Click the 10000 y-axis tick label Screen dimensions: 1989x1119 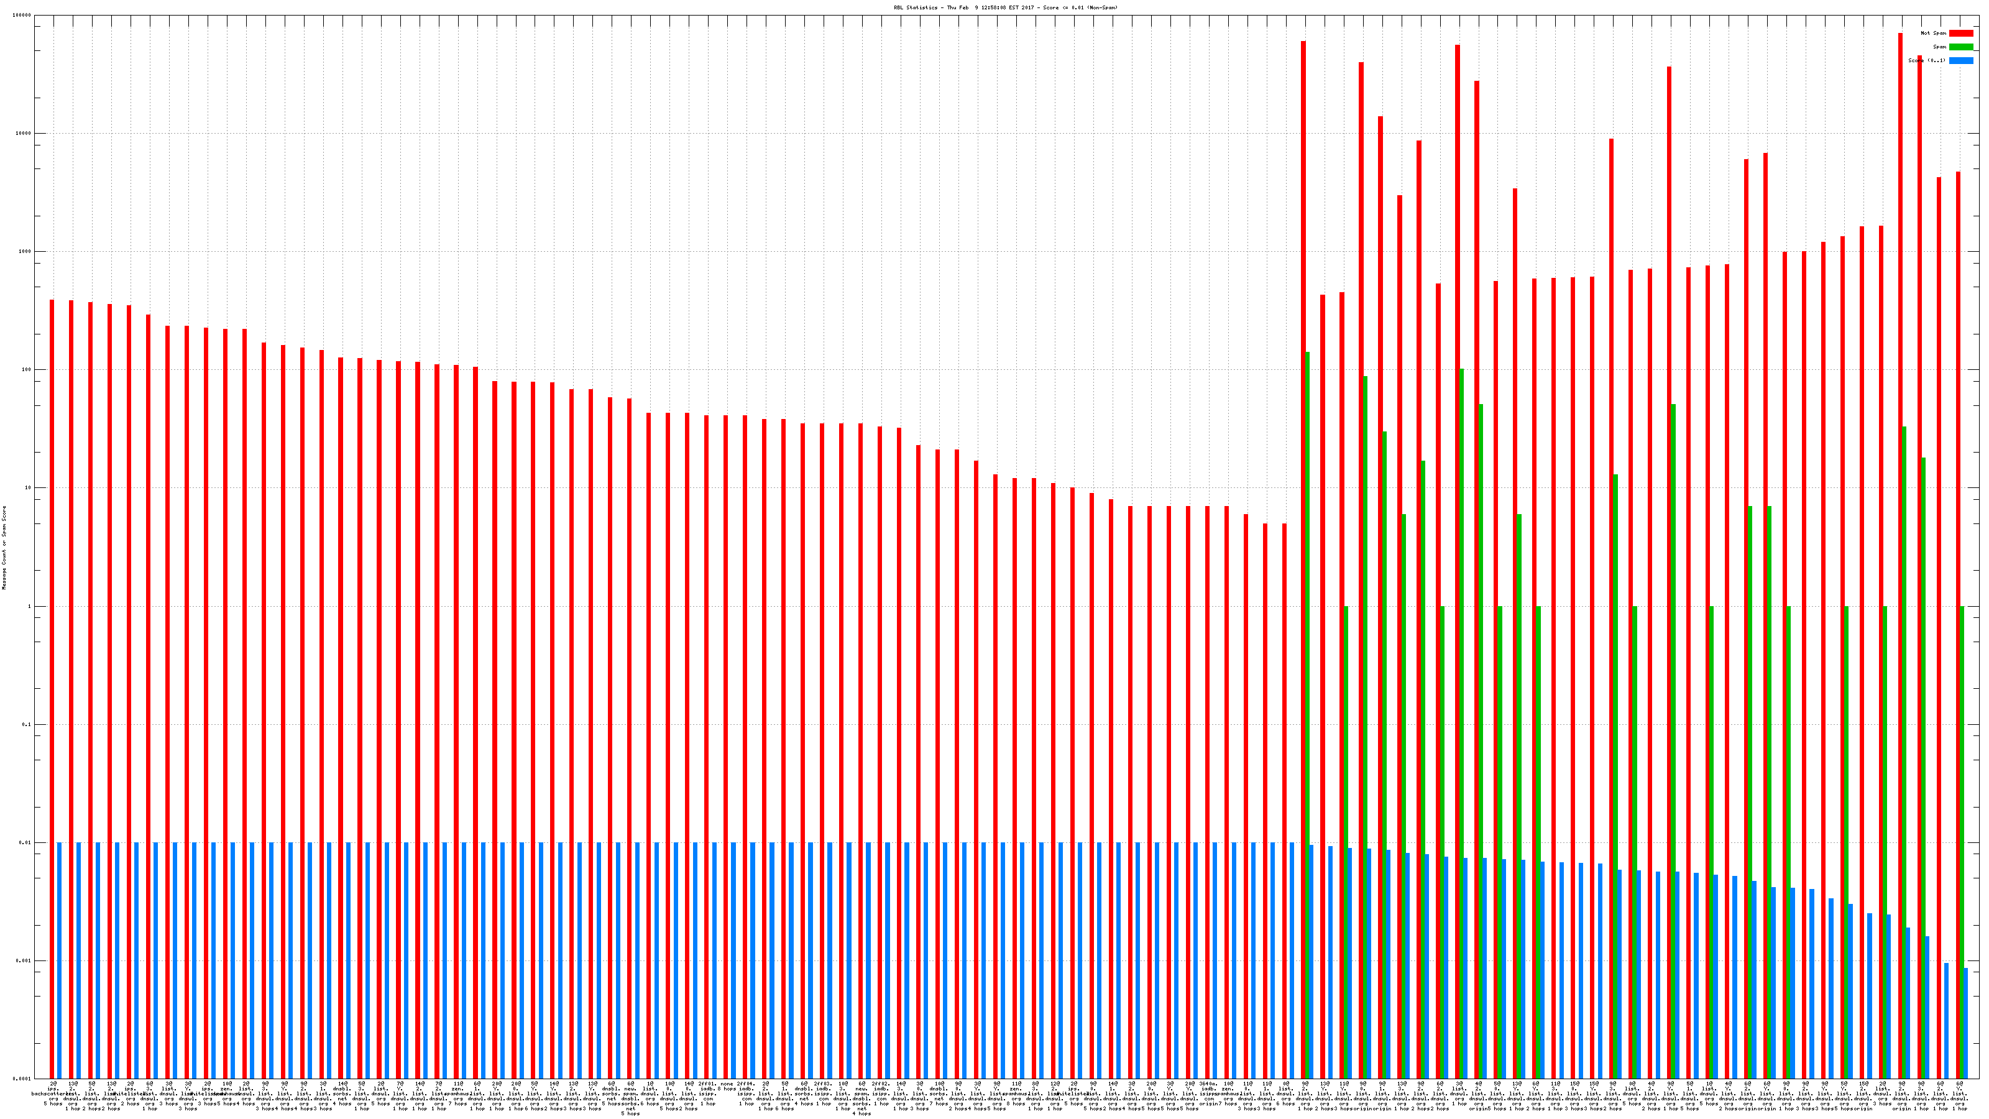tap(24, 134)
